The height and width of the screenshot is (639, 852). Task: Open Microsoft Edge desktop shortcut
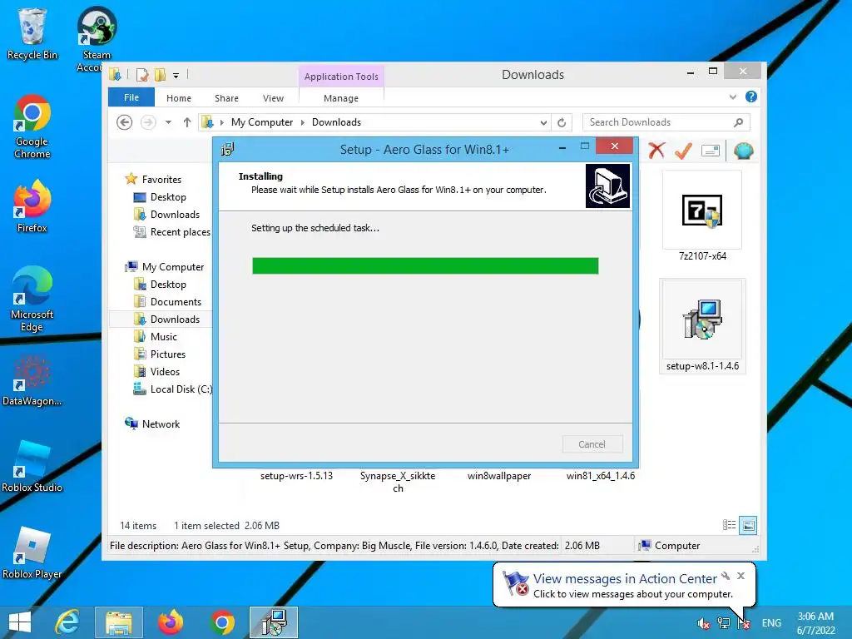(x=32, y=299)
